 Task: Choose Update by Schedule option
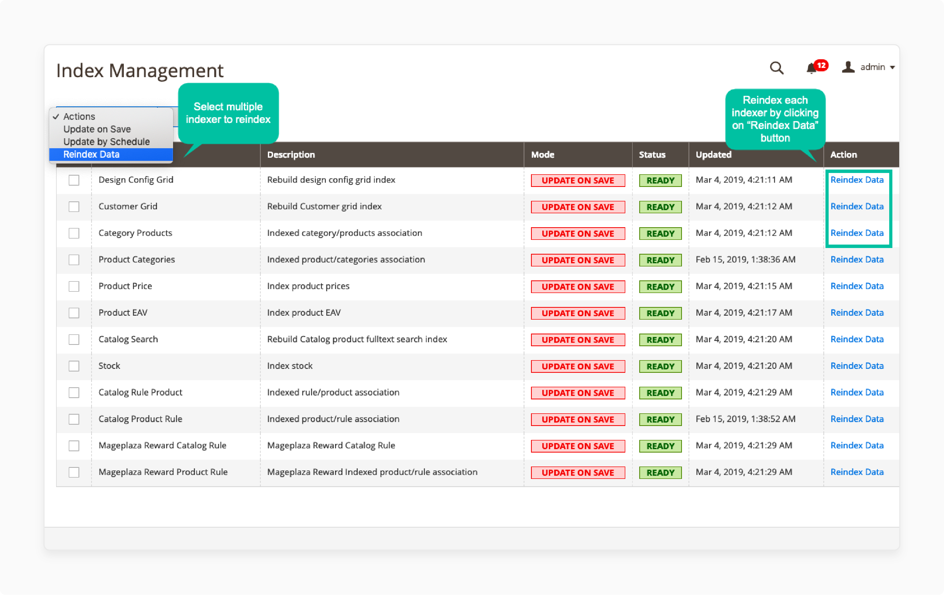[111, 141]
